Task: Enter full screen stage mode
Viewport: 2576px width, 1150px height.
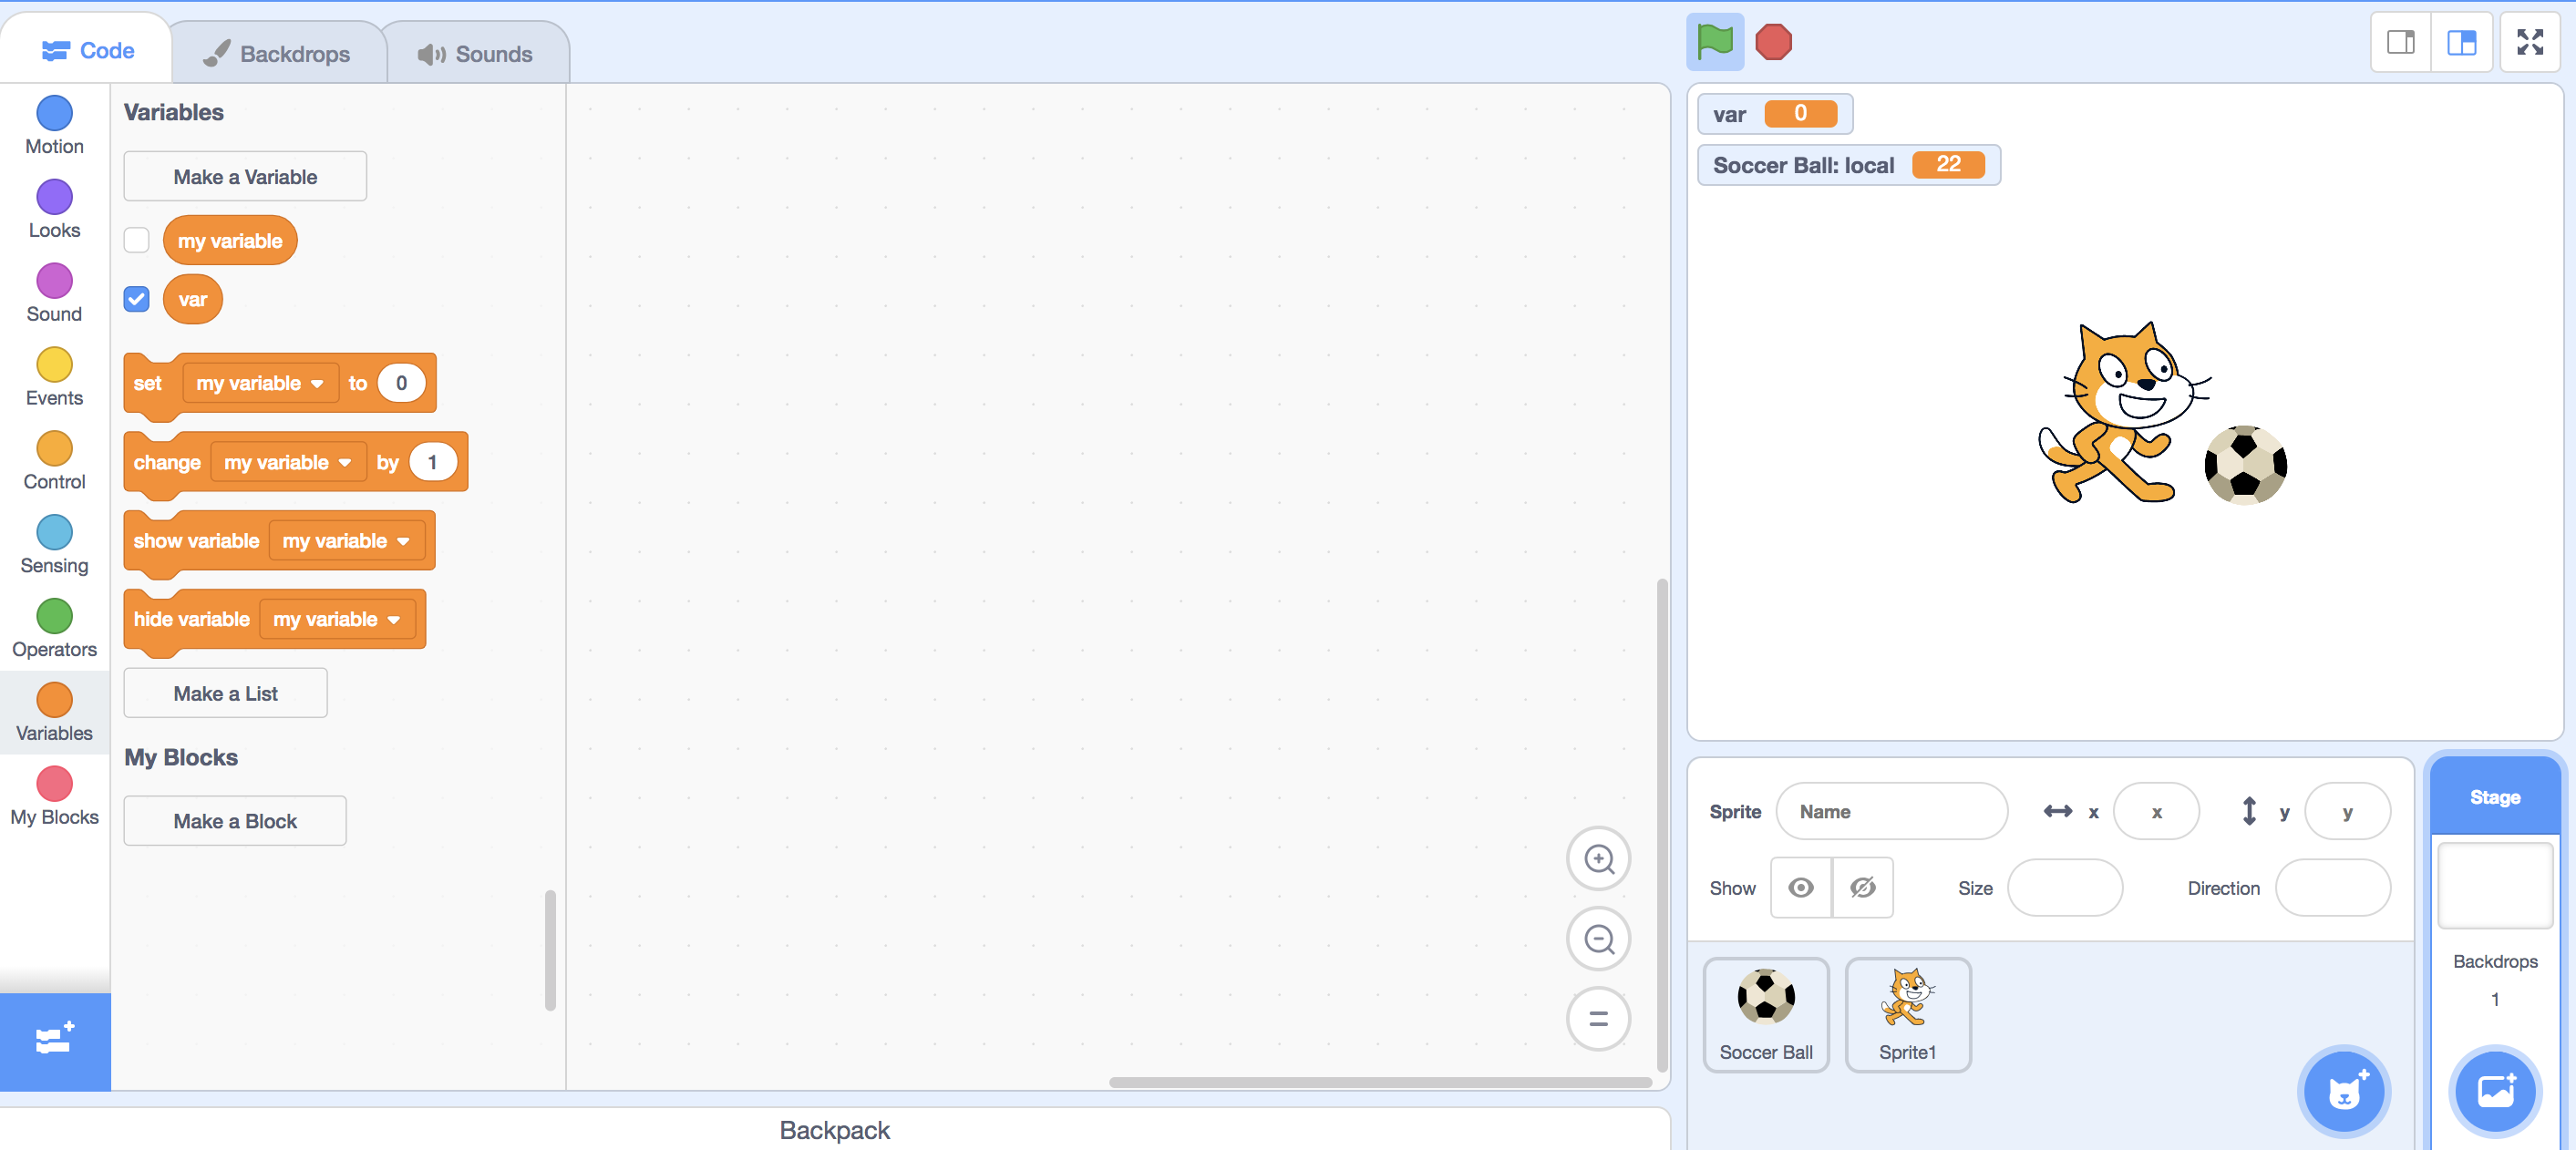Action: click(x=2529, y=42)
